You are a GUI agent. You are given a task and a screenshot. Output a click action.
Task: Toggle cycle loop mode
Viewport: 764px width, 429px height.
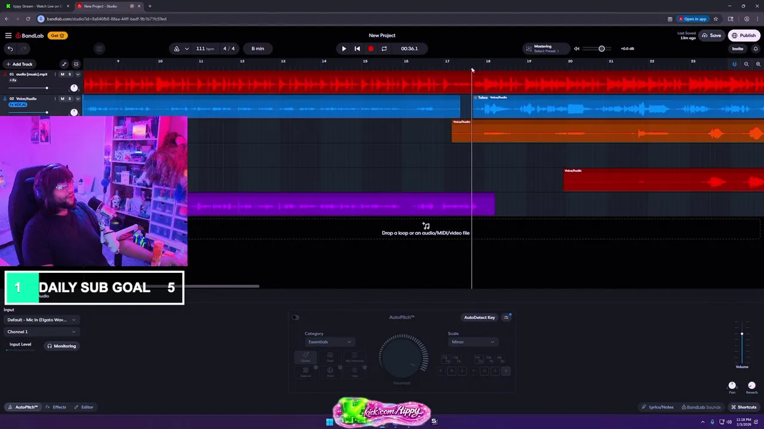click(384, 48)
